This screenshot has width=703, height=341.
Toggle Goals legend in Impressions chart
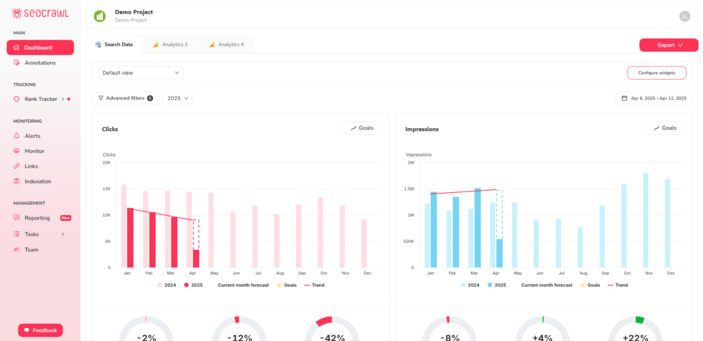[590, 285]
